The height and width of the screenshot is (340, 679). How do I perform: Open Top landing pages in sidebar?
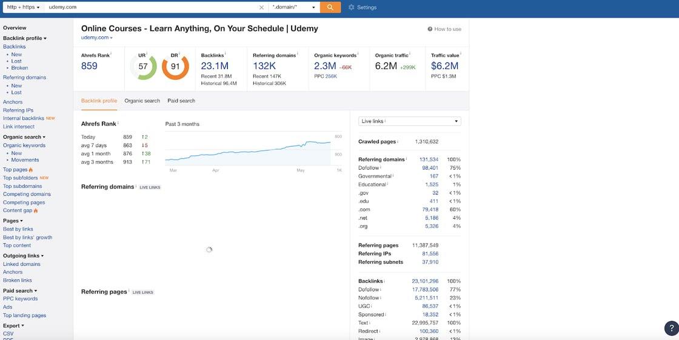point(24,315)
